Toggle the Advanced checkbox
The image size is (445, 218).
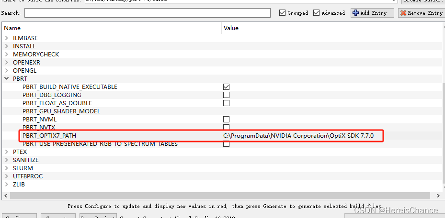(x=316, y=13)
